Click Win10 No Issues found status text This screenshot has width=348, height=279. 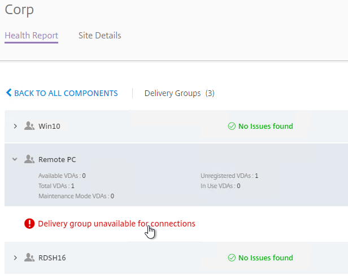coord(266,127)
